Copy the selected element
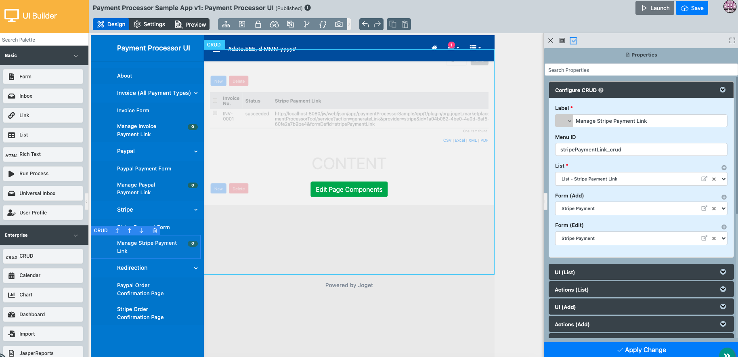Viewport: 738px width, 357px height. click(393, 24)
